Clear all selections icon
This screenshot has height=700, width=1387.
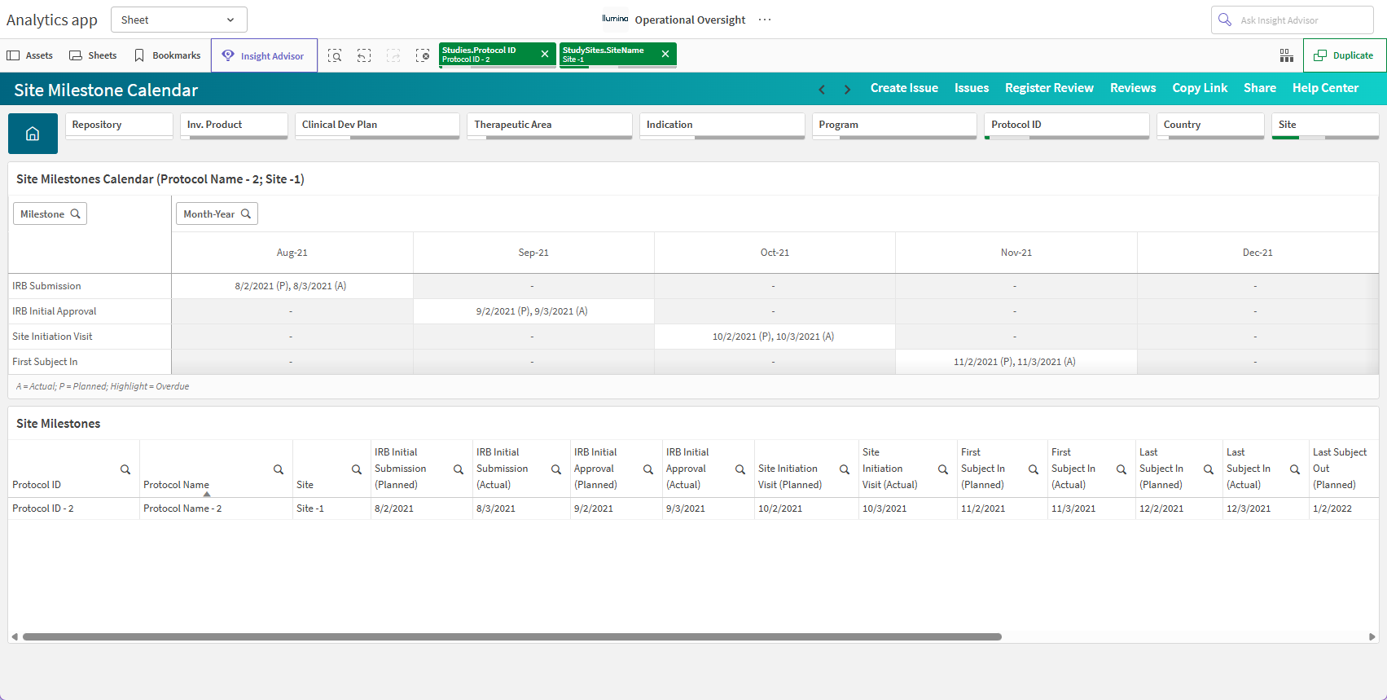tap(423, 55)
